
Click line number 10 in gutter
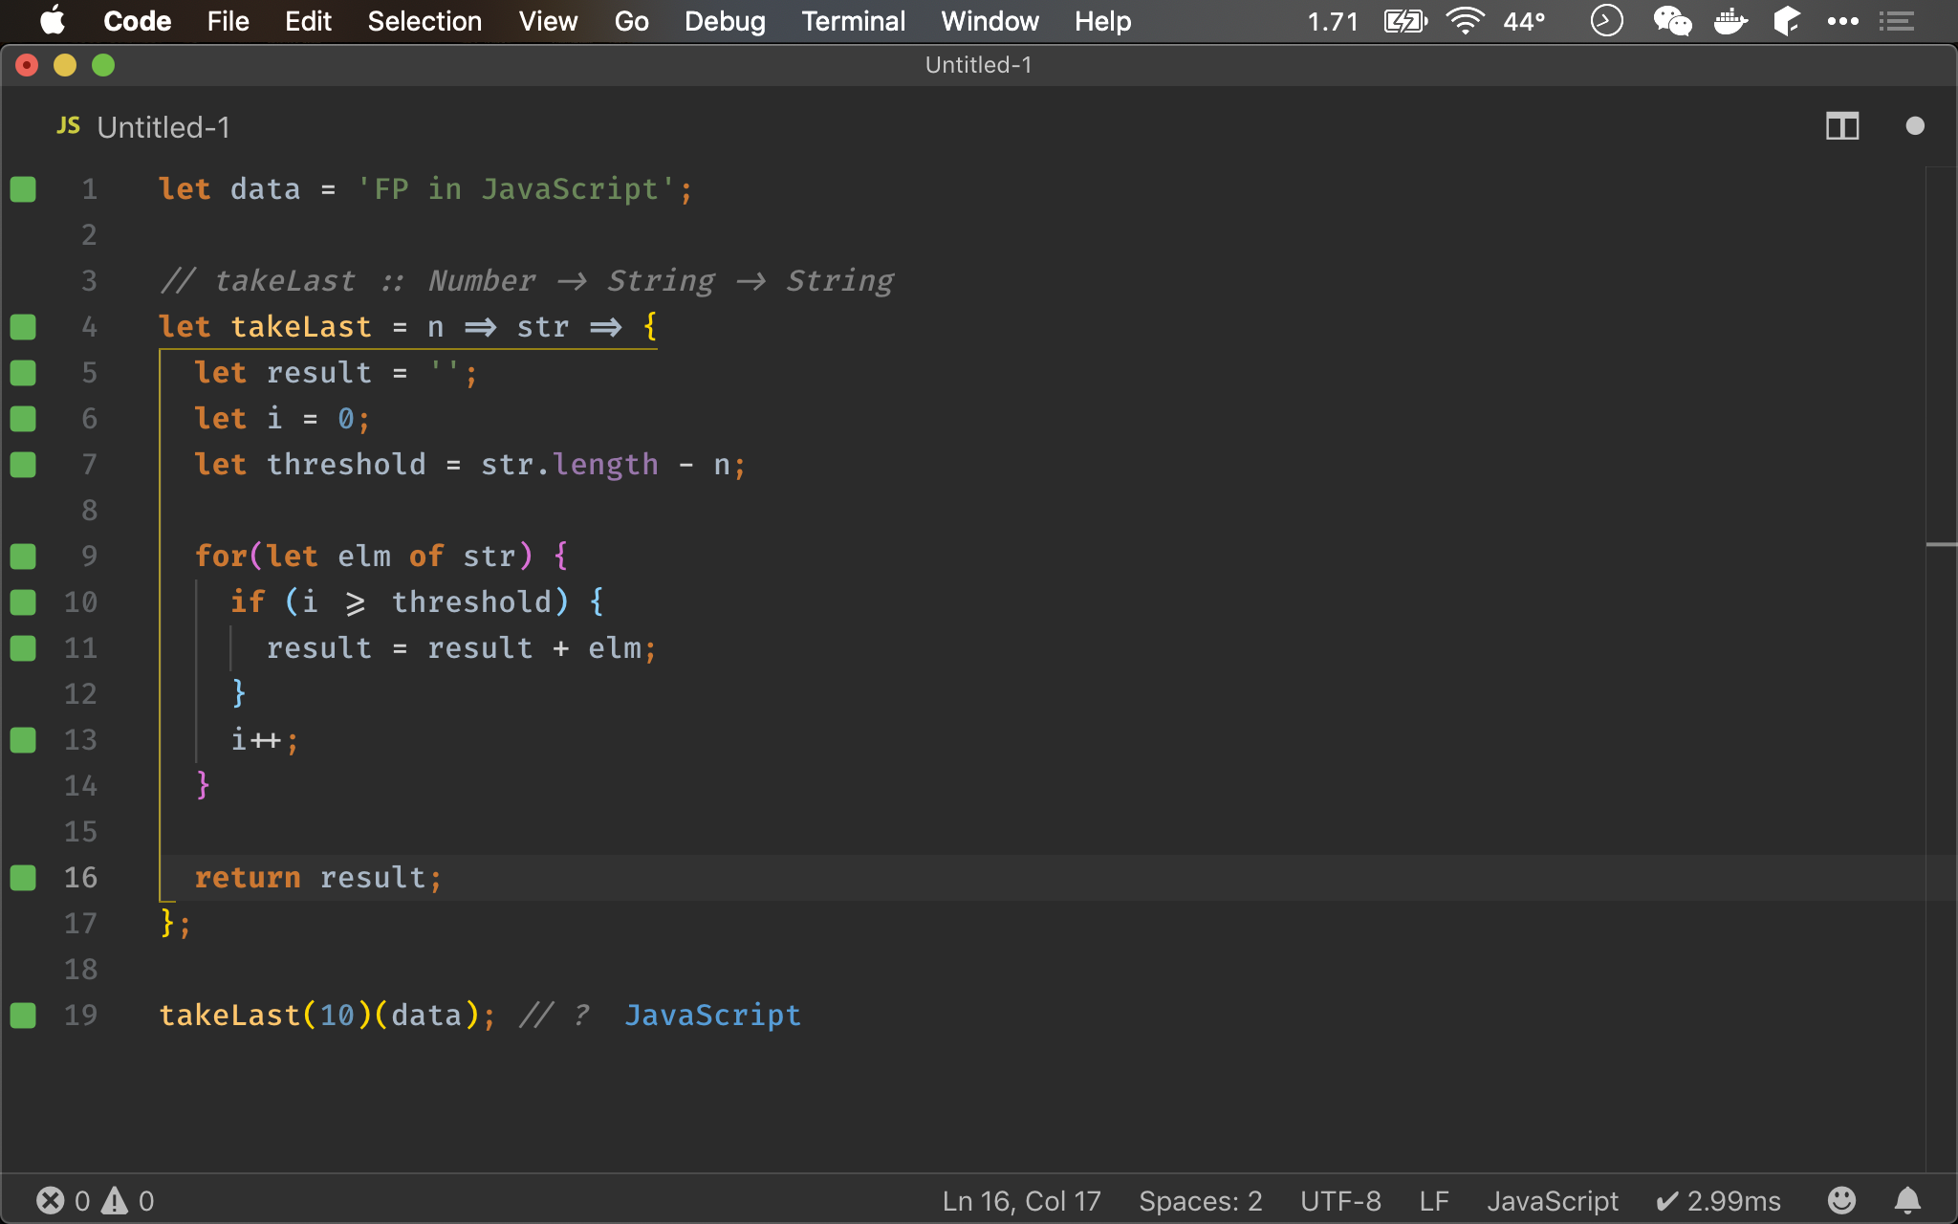tap(80, 602)
